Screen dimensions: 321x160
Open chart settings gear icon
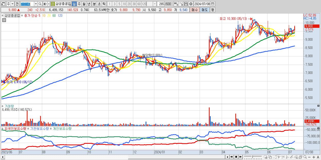coord(191,4)
